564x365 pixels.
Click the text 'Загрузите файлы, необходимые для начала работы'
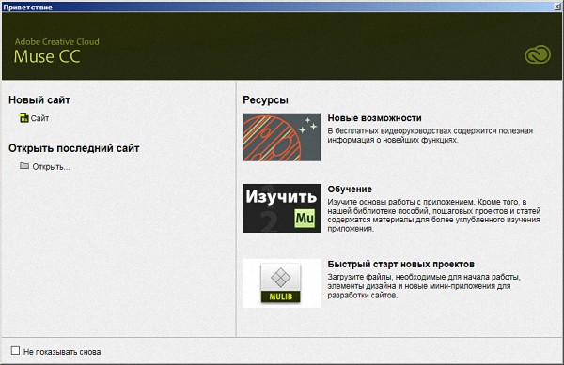[x=424, y=277]
